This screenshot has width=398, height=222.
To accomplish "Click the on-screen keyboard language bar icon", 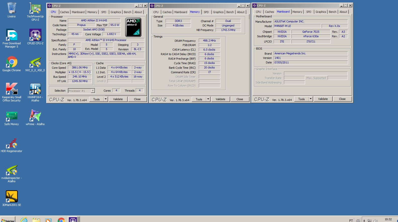I will click(358, 220).
